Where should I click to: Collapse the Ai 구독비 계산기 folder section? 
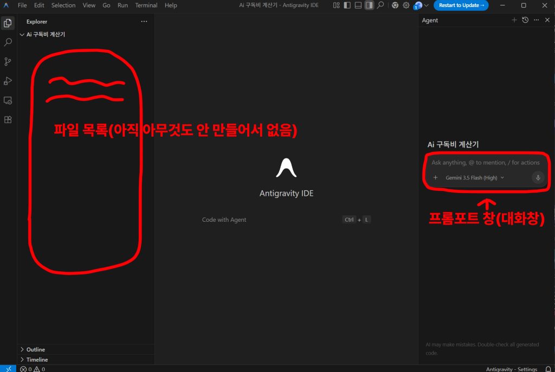(86, 34)
